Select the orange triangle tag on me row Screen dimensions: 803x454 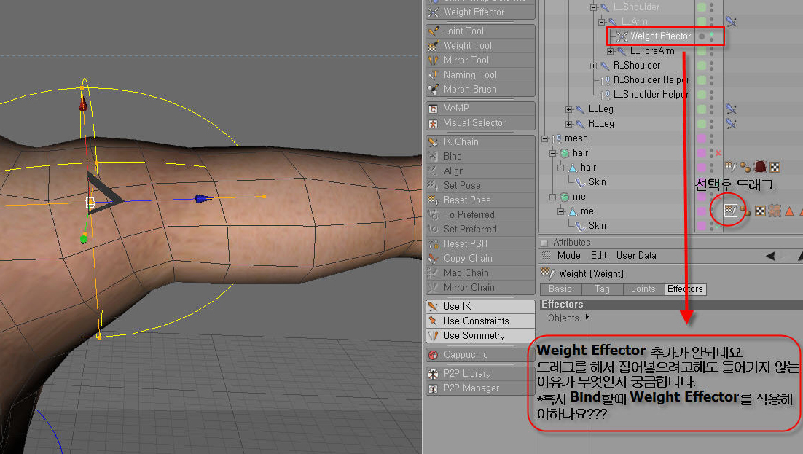coord(789,211)
